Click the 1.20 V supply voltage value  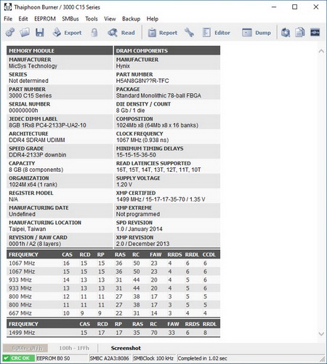tap(124, 184)
